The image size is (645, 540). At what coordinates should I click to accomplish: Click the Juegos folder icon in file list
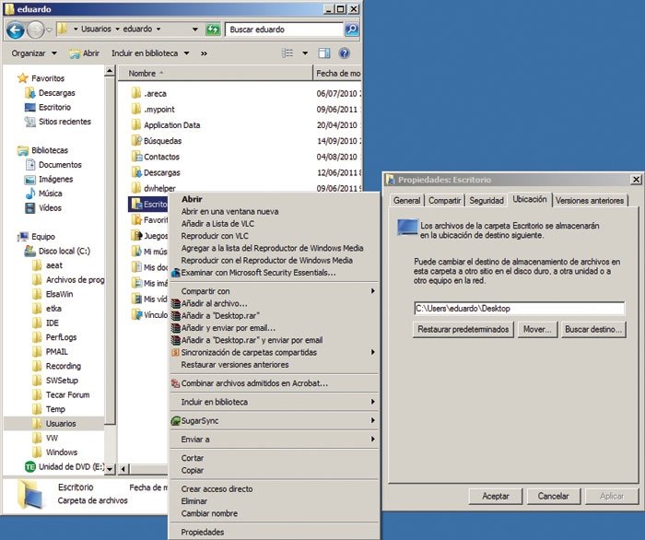[136, 236]
